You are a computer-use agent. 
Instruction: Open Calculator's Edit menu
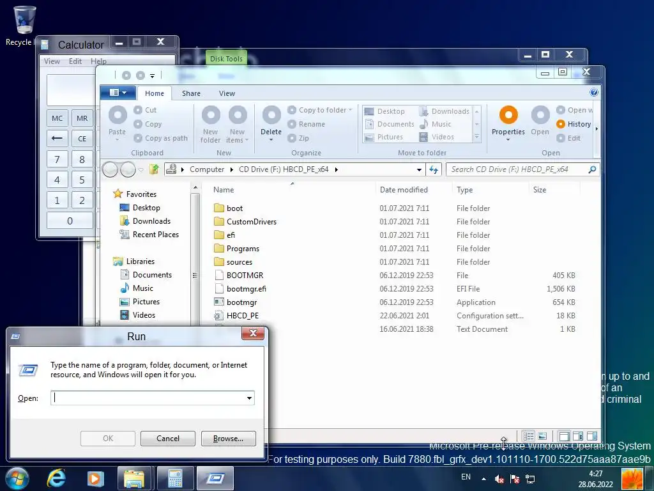75,61
